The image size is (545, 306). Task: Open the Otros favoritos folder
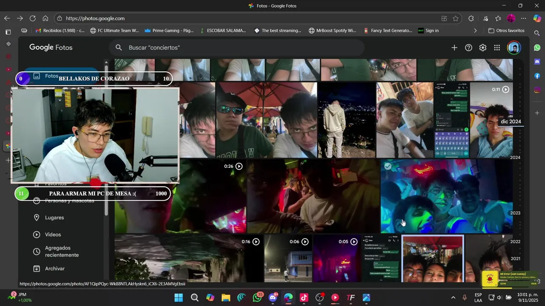(506, 31)
